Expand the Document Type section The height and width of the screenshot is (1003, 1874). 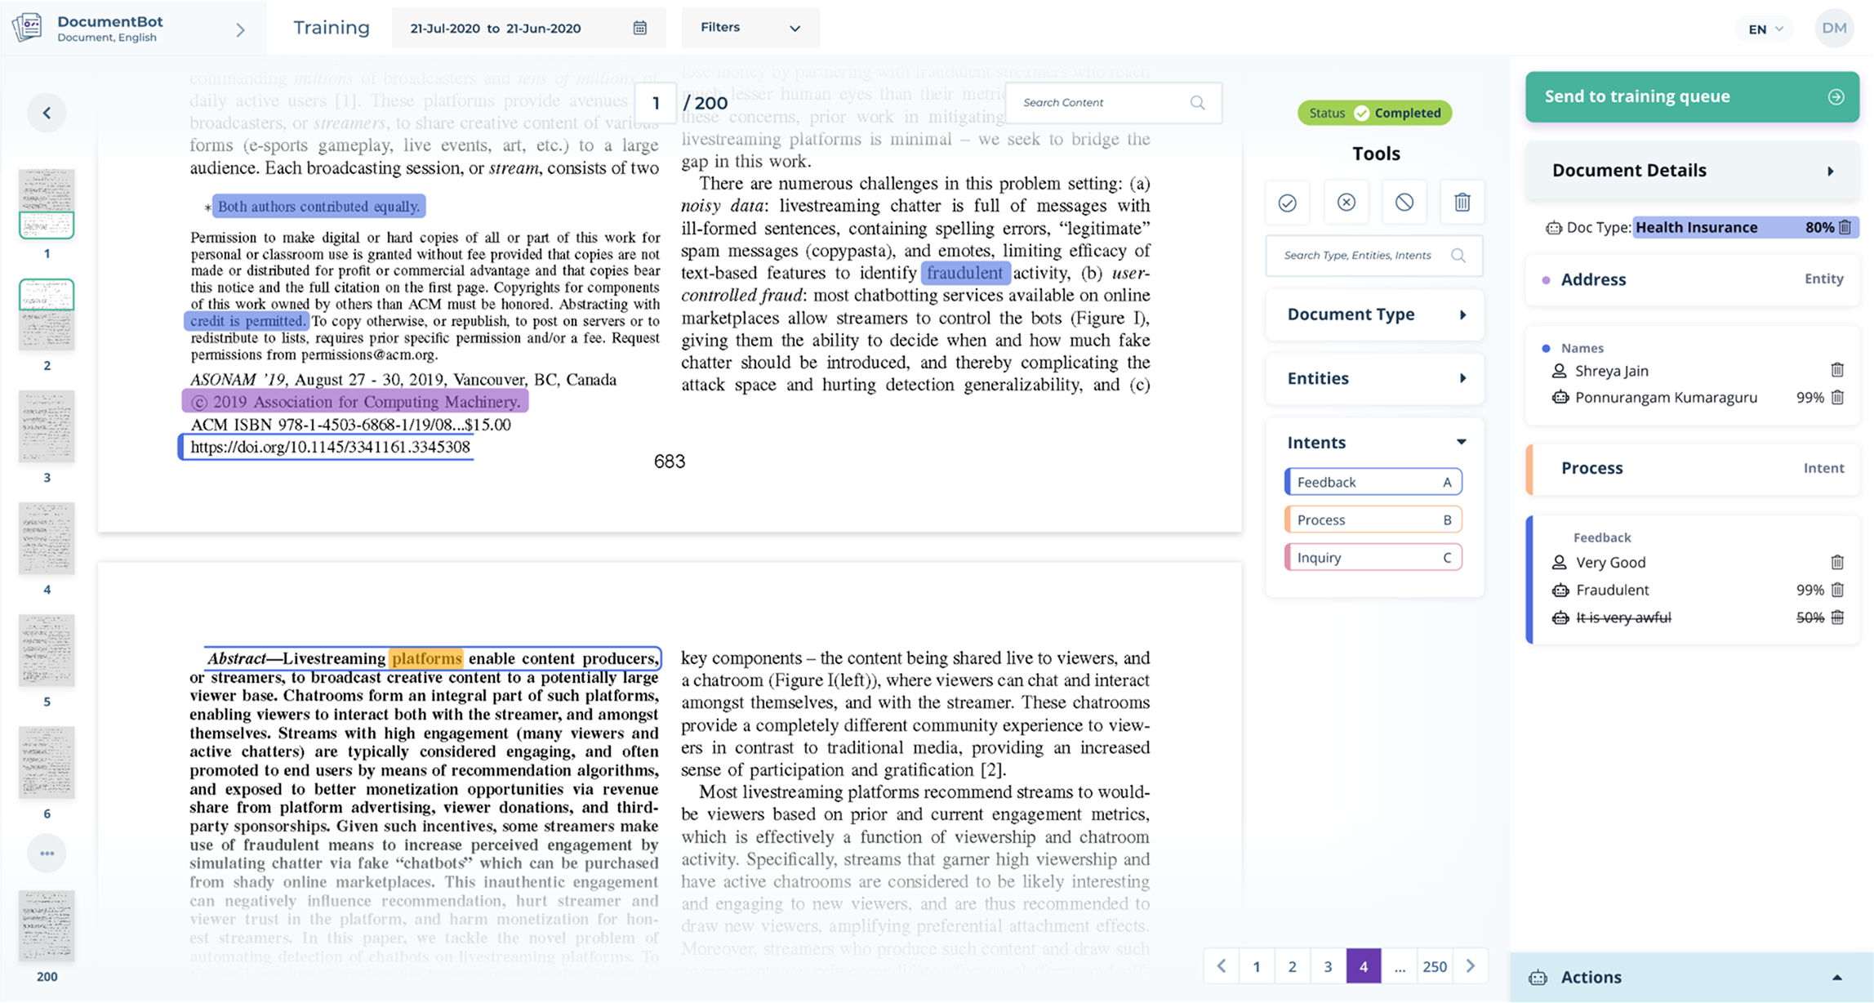[1374, 314]
